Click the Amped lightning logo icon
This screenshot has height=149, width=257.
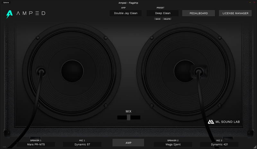coord(9,14)
